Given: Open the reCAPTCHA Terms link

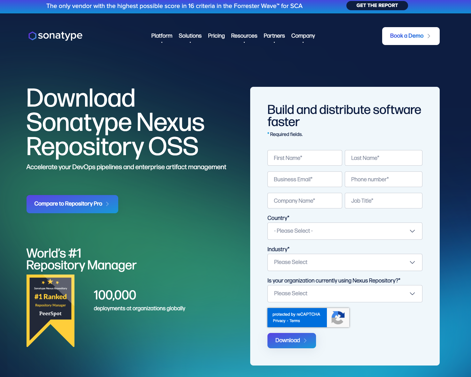Looking at the screenshot, I should point(295,321).
